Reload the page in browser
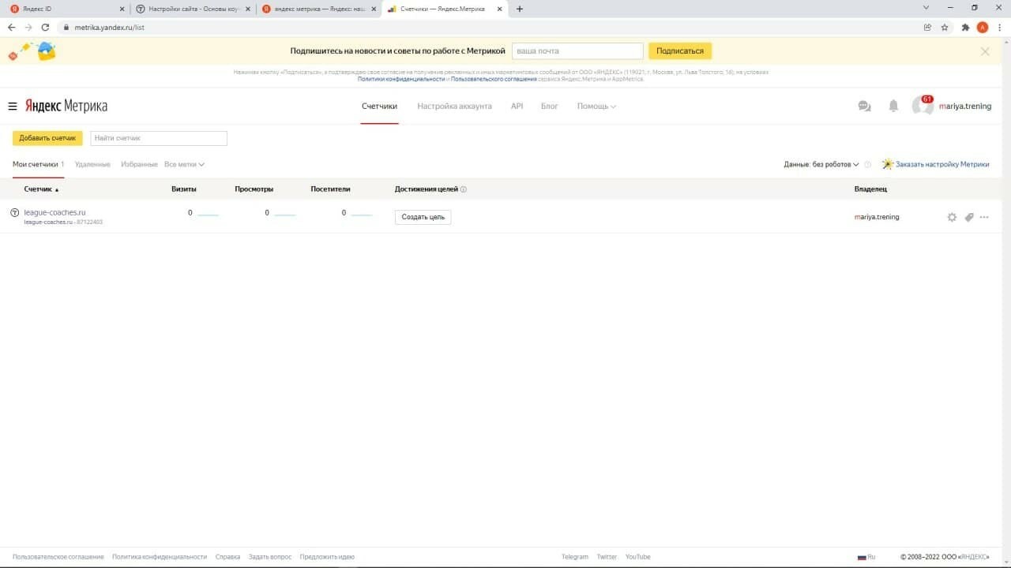Screen dimensions: 1011x568 click(45, 27)
